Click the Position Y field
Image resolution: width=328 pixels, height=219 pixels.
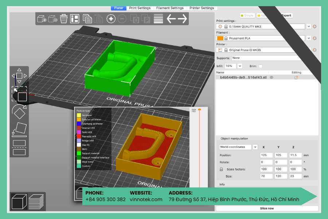click(281, 155)
